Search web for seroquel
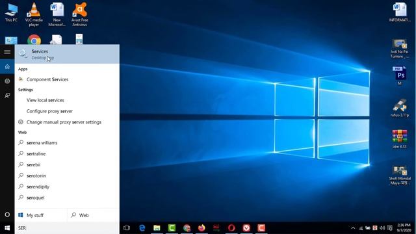This screenshot has height=234, width=416. pos(67,198)
